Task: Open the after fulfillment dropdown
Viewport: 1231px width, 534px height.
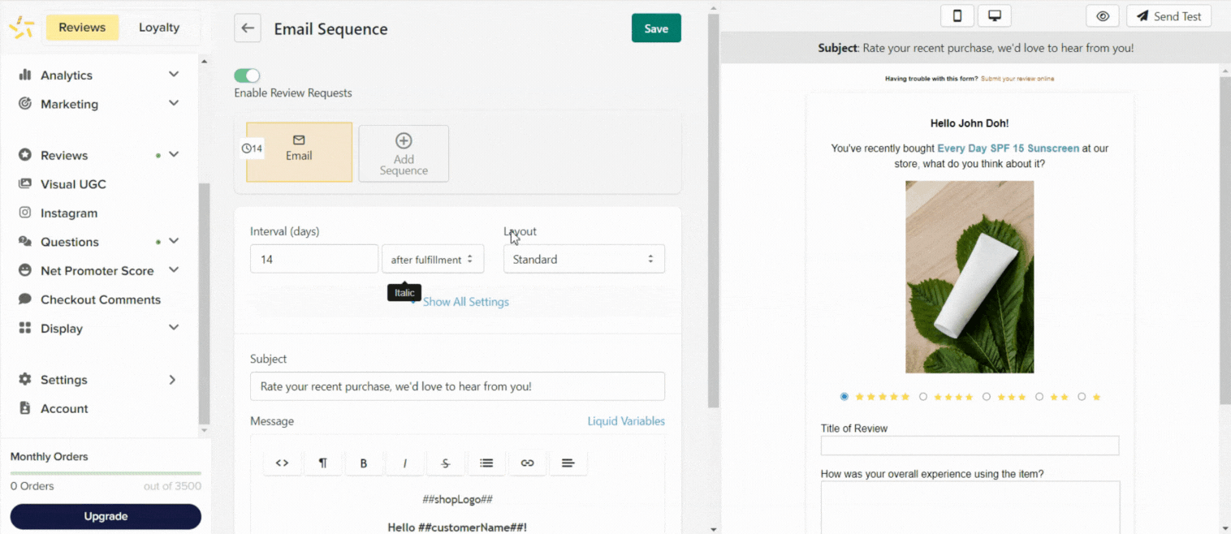Action: (x=432, y=260)
